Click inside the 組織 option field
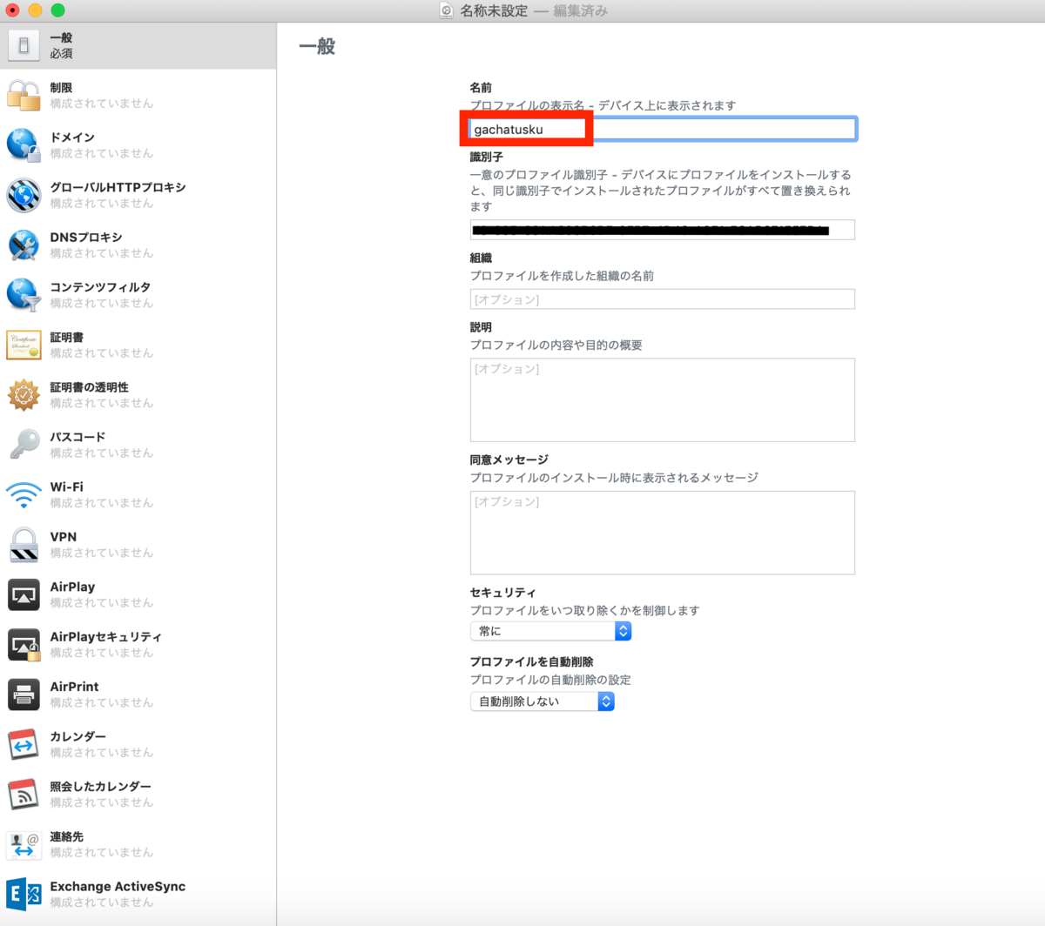Viewport: 1045px width, 926px height. 662,299
